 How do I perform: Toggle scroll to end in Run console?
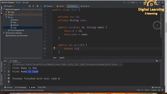pos(9,75)
